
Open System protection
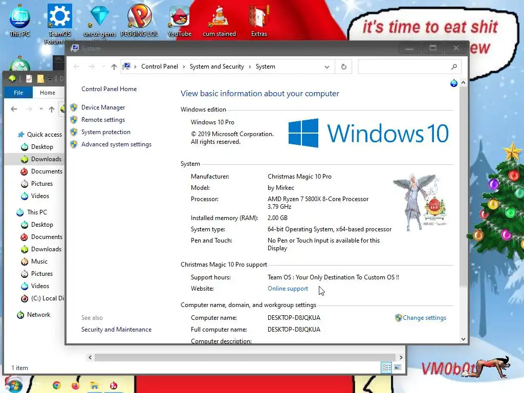[x=105, y=132]
